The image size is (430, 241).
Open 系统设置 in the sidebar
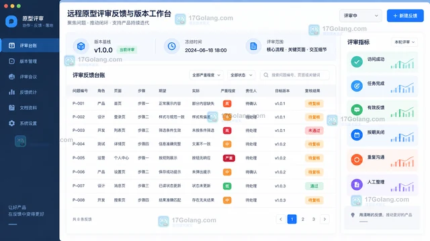pyautogui.click(x=30, y=123)
